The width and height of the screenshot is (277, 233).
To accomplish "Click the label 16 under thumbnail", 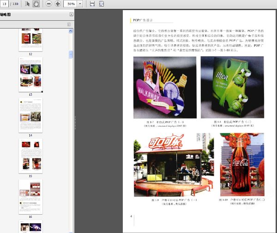I will [x=30, y=217].
